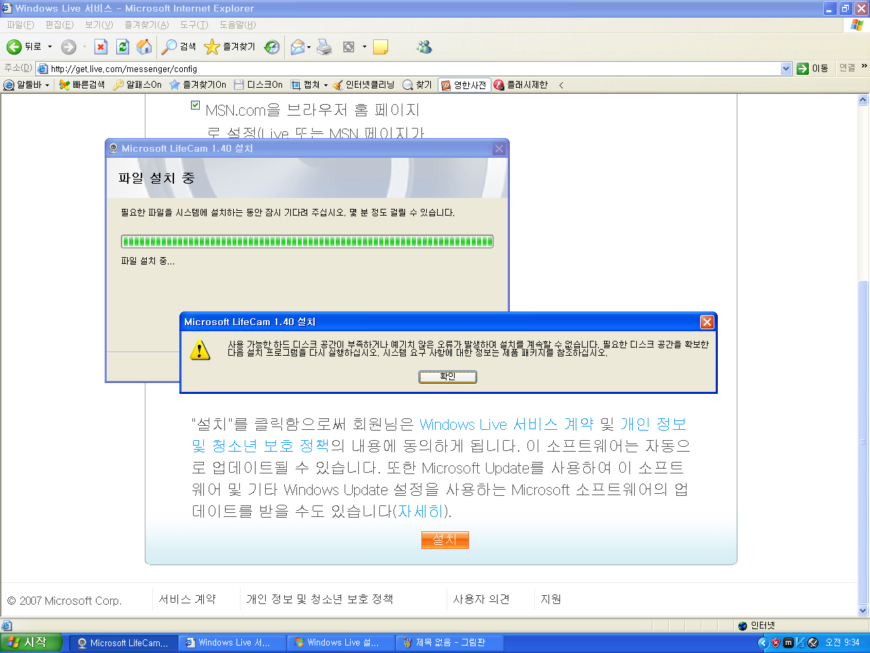Toggle the 영한사전 dictionary button
This screenshot has height=653, width=870.
pos(464,84)
